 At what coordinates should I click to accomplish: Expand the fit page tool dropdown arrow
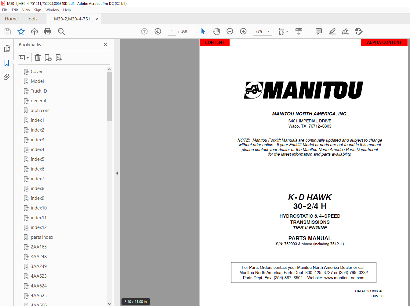[x=287, y=31]
